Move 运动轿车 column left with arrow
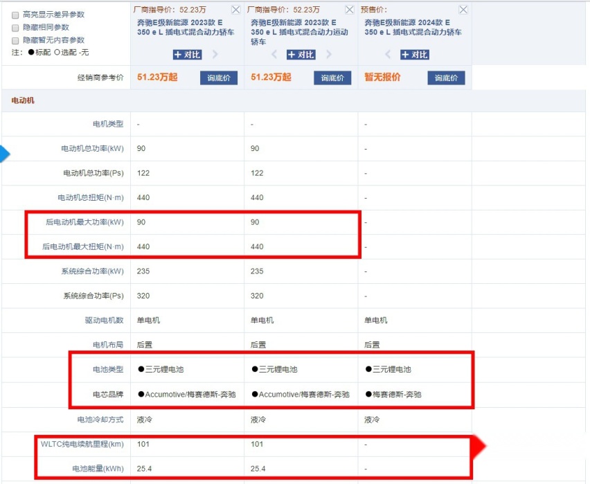590x484 pixels. (x=274, y=55)
